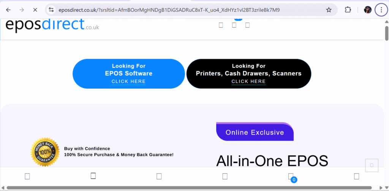Click the horizontal scrollbar thumb
The width and height of the screenshot is (389, 191).
click(189, 188)
